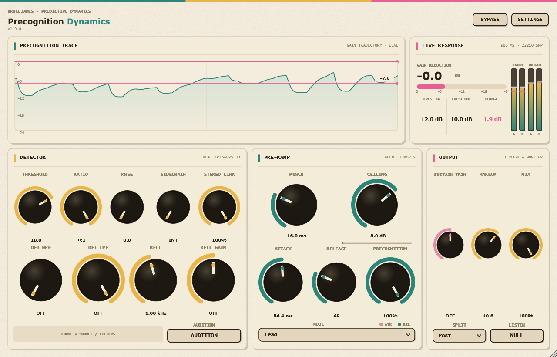
Task: Toggle the NULL listen button
Action: (517, 336)
